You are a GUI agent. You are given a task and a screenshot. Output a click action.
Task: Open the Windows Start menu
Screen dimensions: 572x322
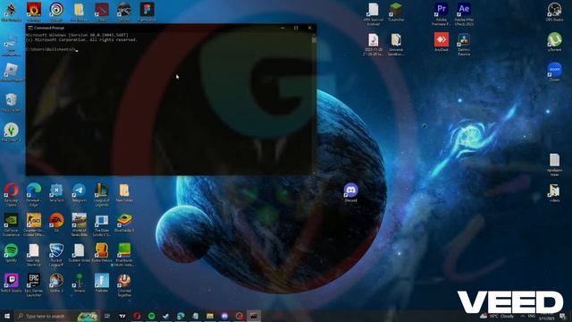point(7,316)
